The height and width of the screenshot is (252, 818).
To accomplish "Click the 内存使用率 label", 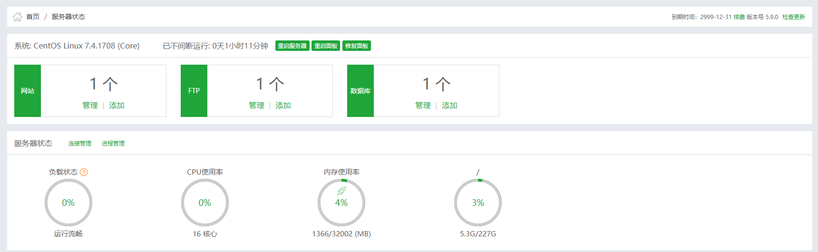I will click(341, 172).
